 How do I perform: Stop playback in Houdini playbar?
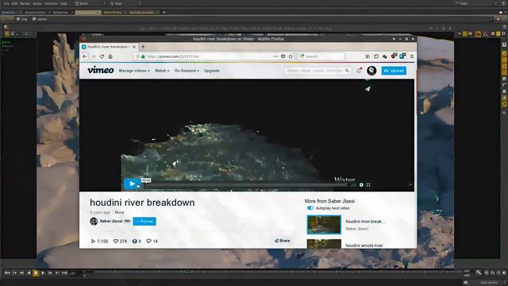coord(36,273)
